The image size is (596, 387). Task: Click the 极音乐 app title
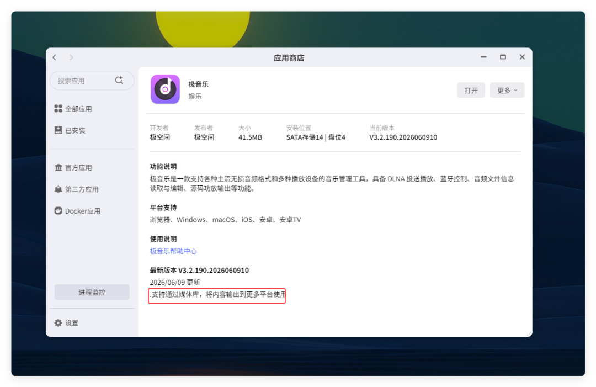pyautogui.click(x=199, y=84)
